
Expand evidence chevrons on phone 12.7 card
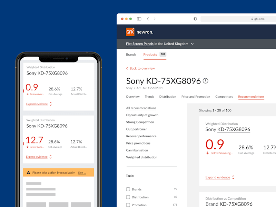(50, 157)
